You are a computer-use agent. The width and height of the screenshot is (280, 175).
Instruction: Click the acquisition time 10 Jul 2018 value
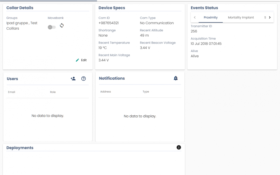point(206,44)
